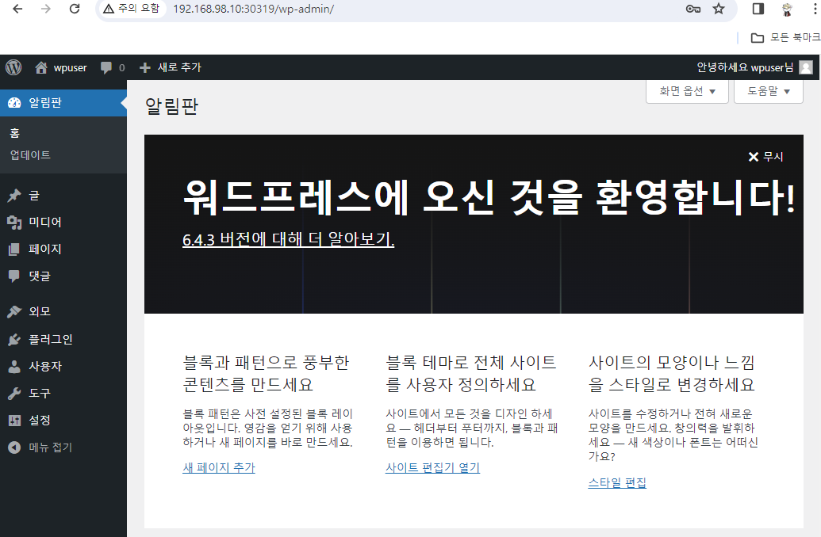Image resolution: width=821 pixels, height=537 pixels.
Task: Click the browser profile avatar icon
Action: click(x=786, y=9)
